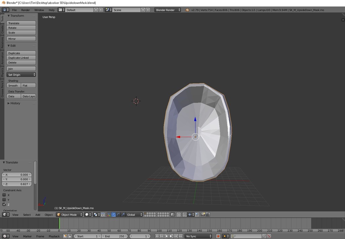Click the jump to first frame button
This screenshot has width=345, height=239.
(157, 236)
